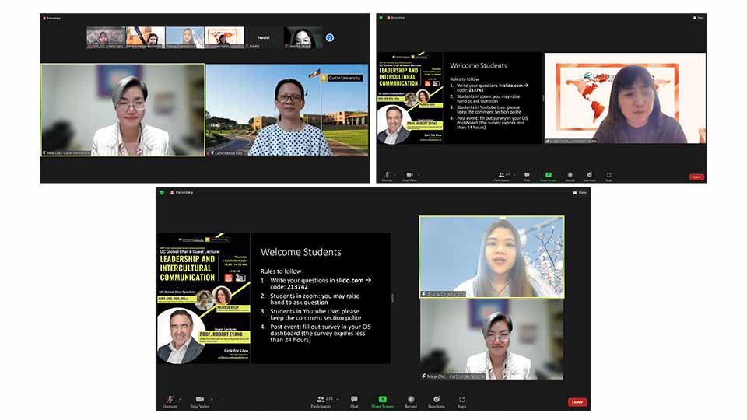Open Chat in the top-right Zoom window
Image resolution: width=747 pixels, height=420 pixels.
coord(527,177)
